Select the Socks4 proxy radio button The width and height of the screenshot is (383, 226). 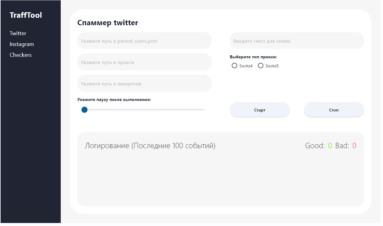click(x=234, y=66)
